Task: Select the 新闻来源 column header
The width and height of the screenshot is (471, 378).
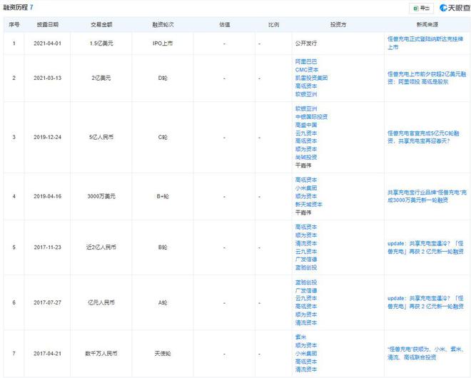Action: point(427,25)
